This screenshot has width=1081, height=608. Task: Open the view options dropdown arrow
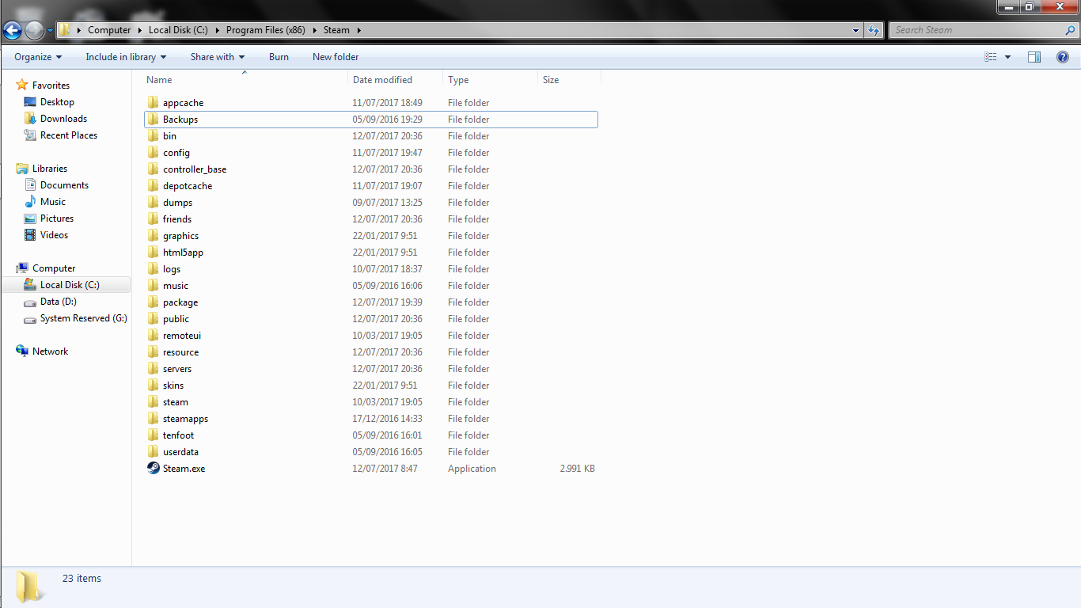tap(1007, 57)
